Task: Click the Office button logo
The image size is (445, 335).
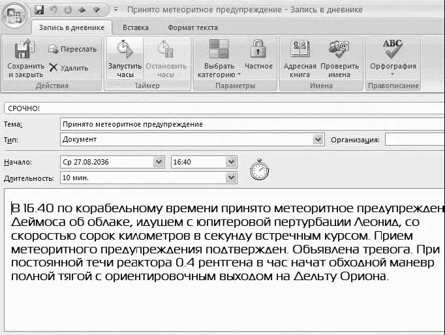Action: click(14, 14)
